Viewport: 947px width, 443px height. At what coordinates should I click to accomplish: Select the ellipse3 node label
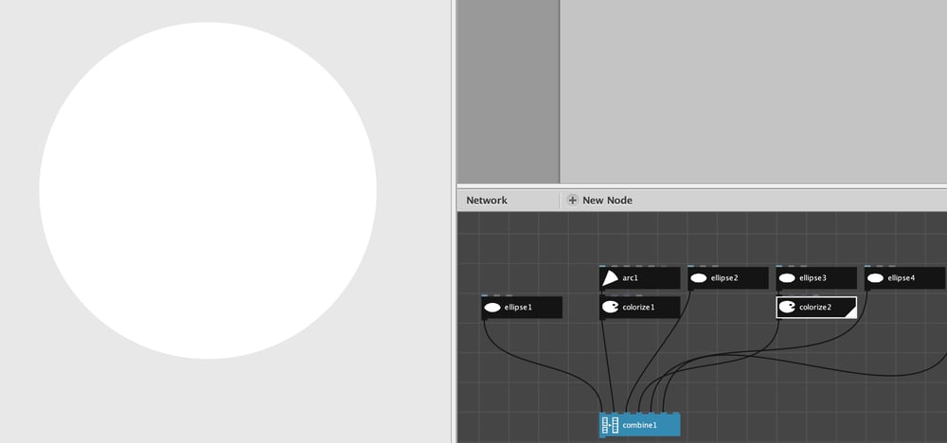813,278
